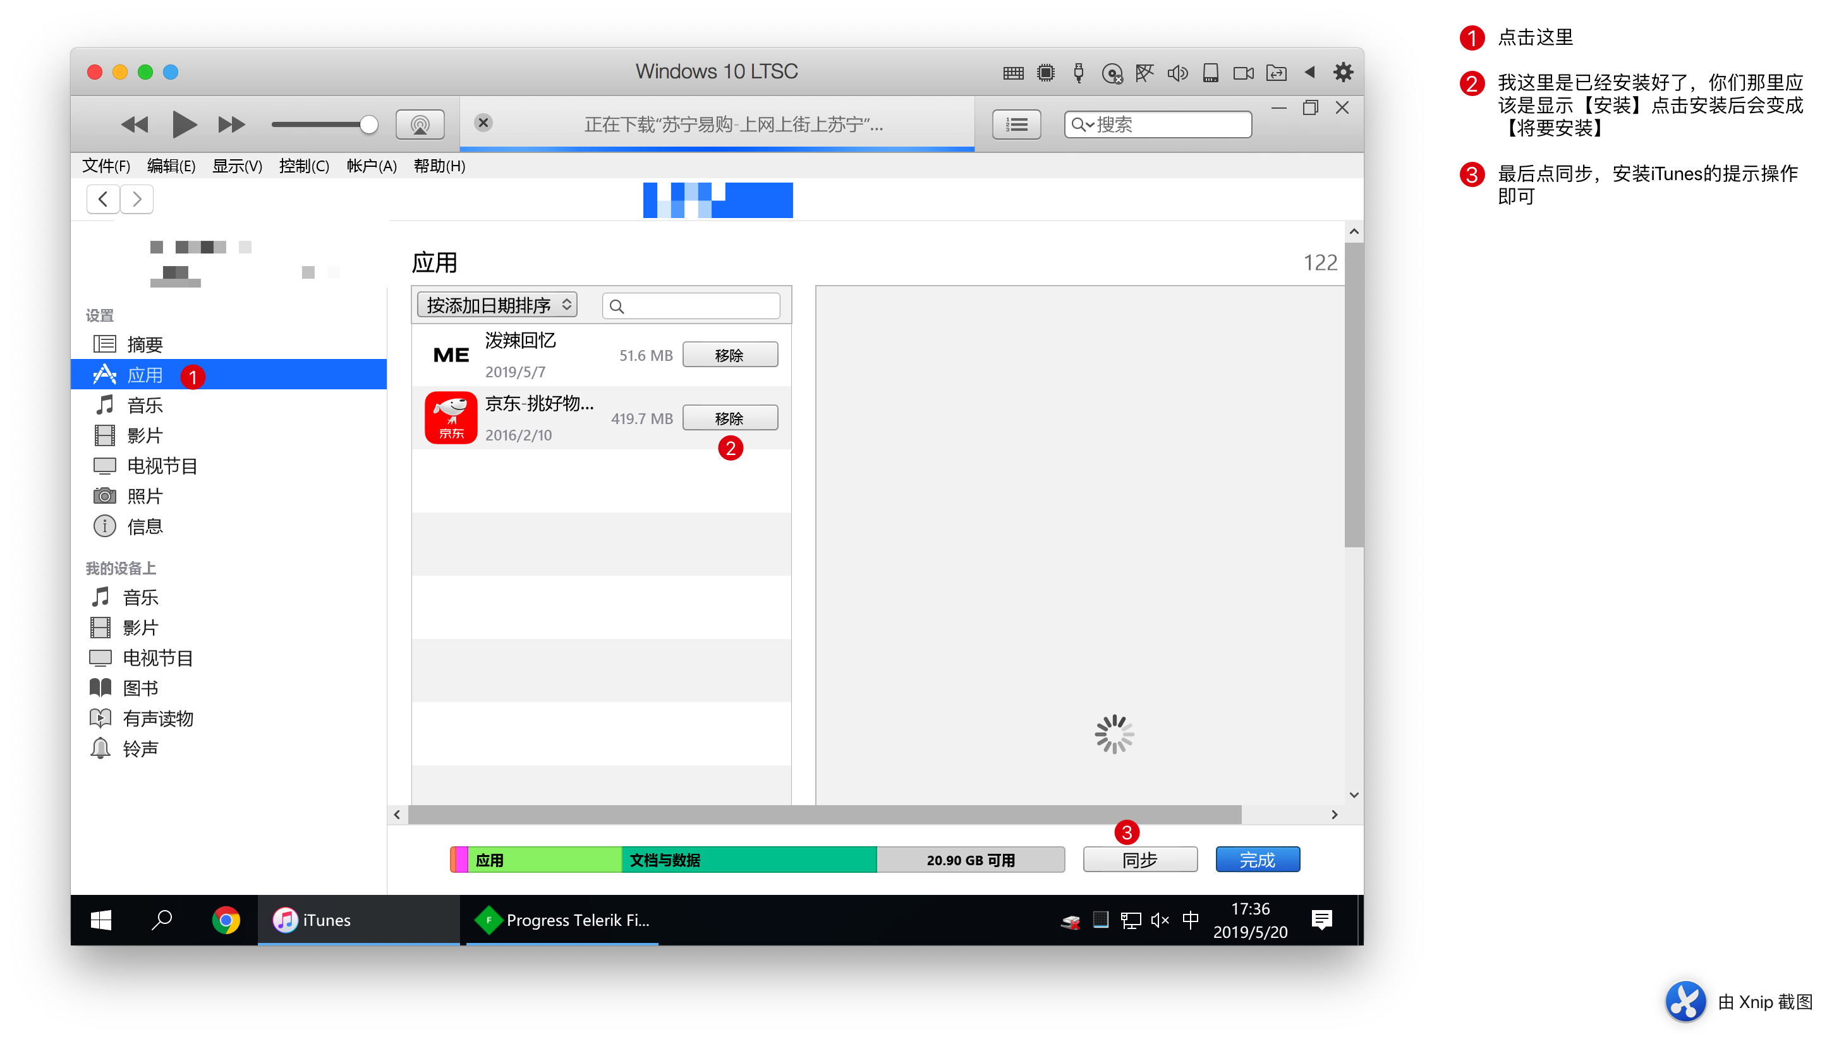Click 移除 for 泼辣回忆 app
The width and height of the screenshot is (1839, 1039).
click(730, 355)
